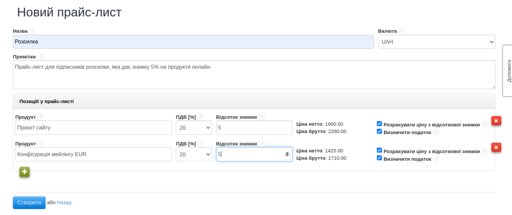The height and width of the screenshot is (215, 512).
Task: Open help icon next to Назва label
Action: pos(32,31)
